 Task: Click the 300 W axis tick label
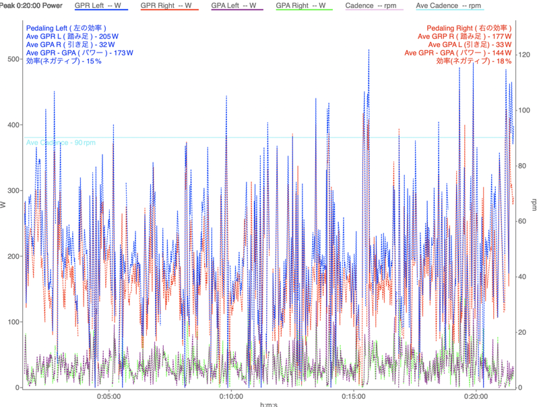(x=13, y=191)
